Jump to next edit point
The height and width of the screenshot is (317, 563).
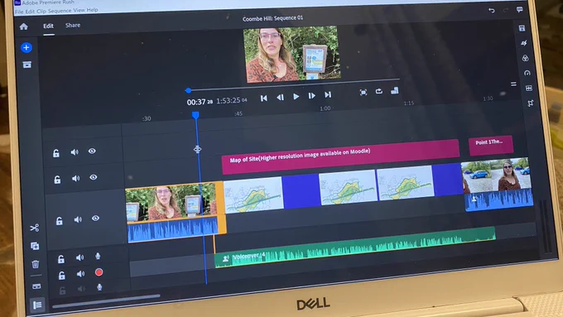pos(328,94)
